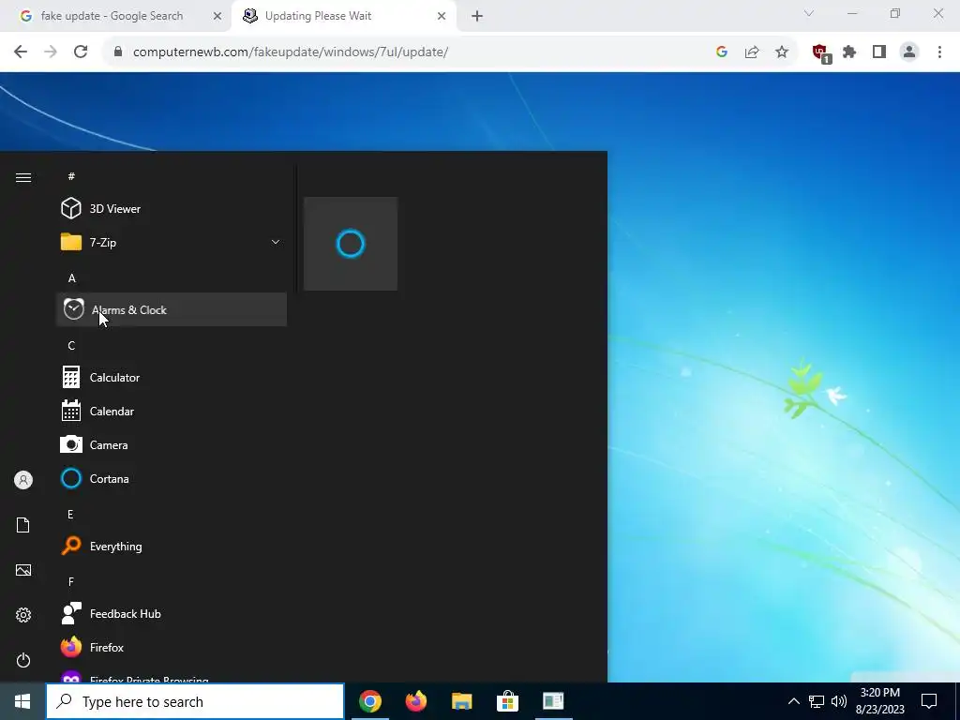
Task: Open Cortana from the app list
Action: tap(172, 479)
